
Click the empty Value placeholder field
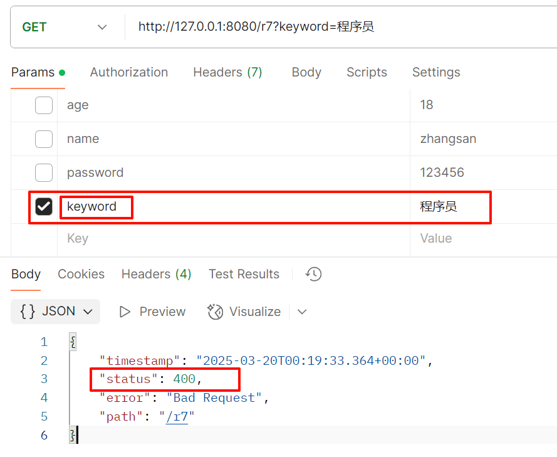[x=484, y=238]
